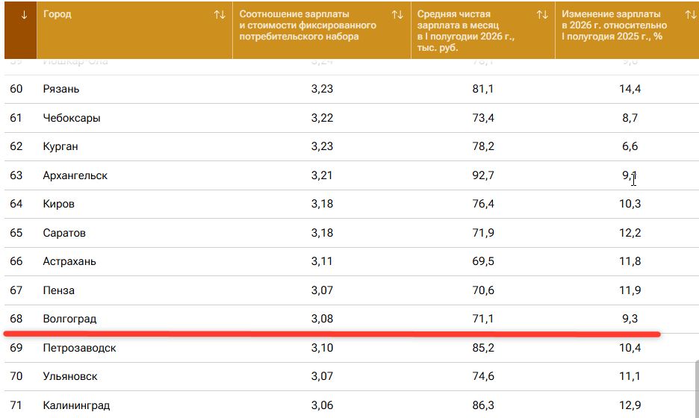
Task: Select the city name Рязань
Action: tap(61, 89)
